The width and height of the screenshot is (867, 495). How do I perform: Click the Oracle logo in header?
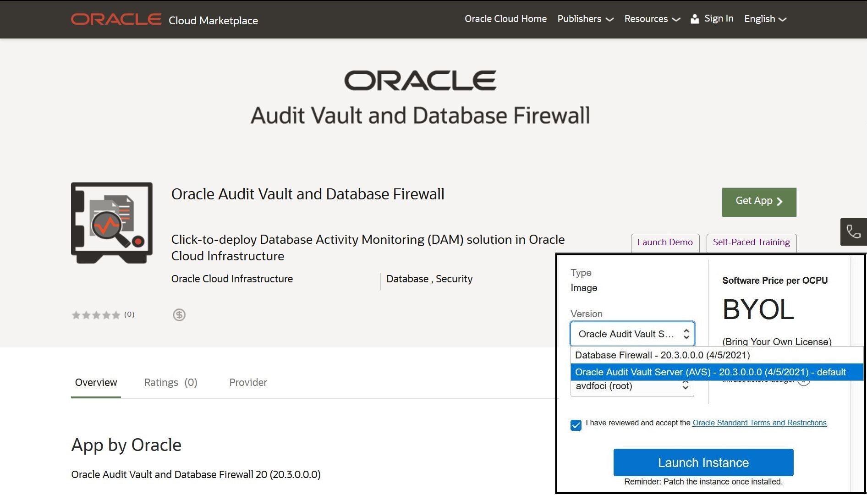coord(116,19)
